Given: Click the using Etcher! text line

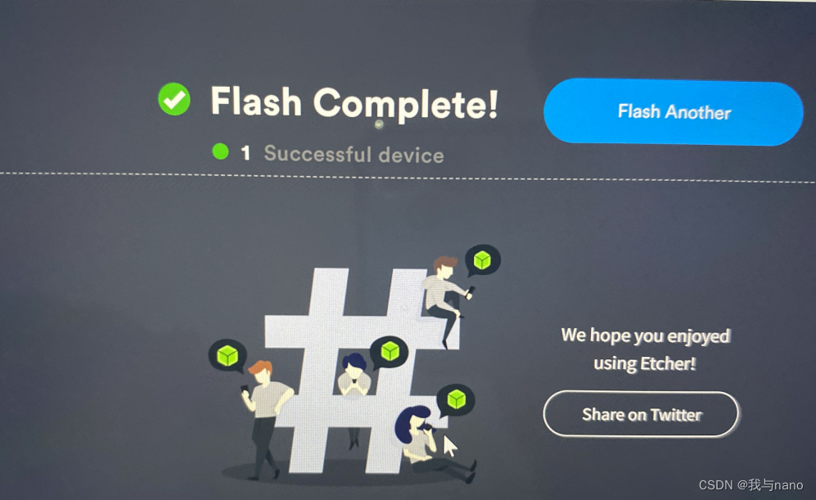Looking at the screenshot, I should coord(644,363).
